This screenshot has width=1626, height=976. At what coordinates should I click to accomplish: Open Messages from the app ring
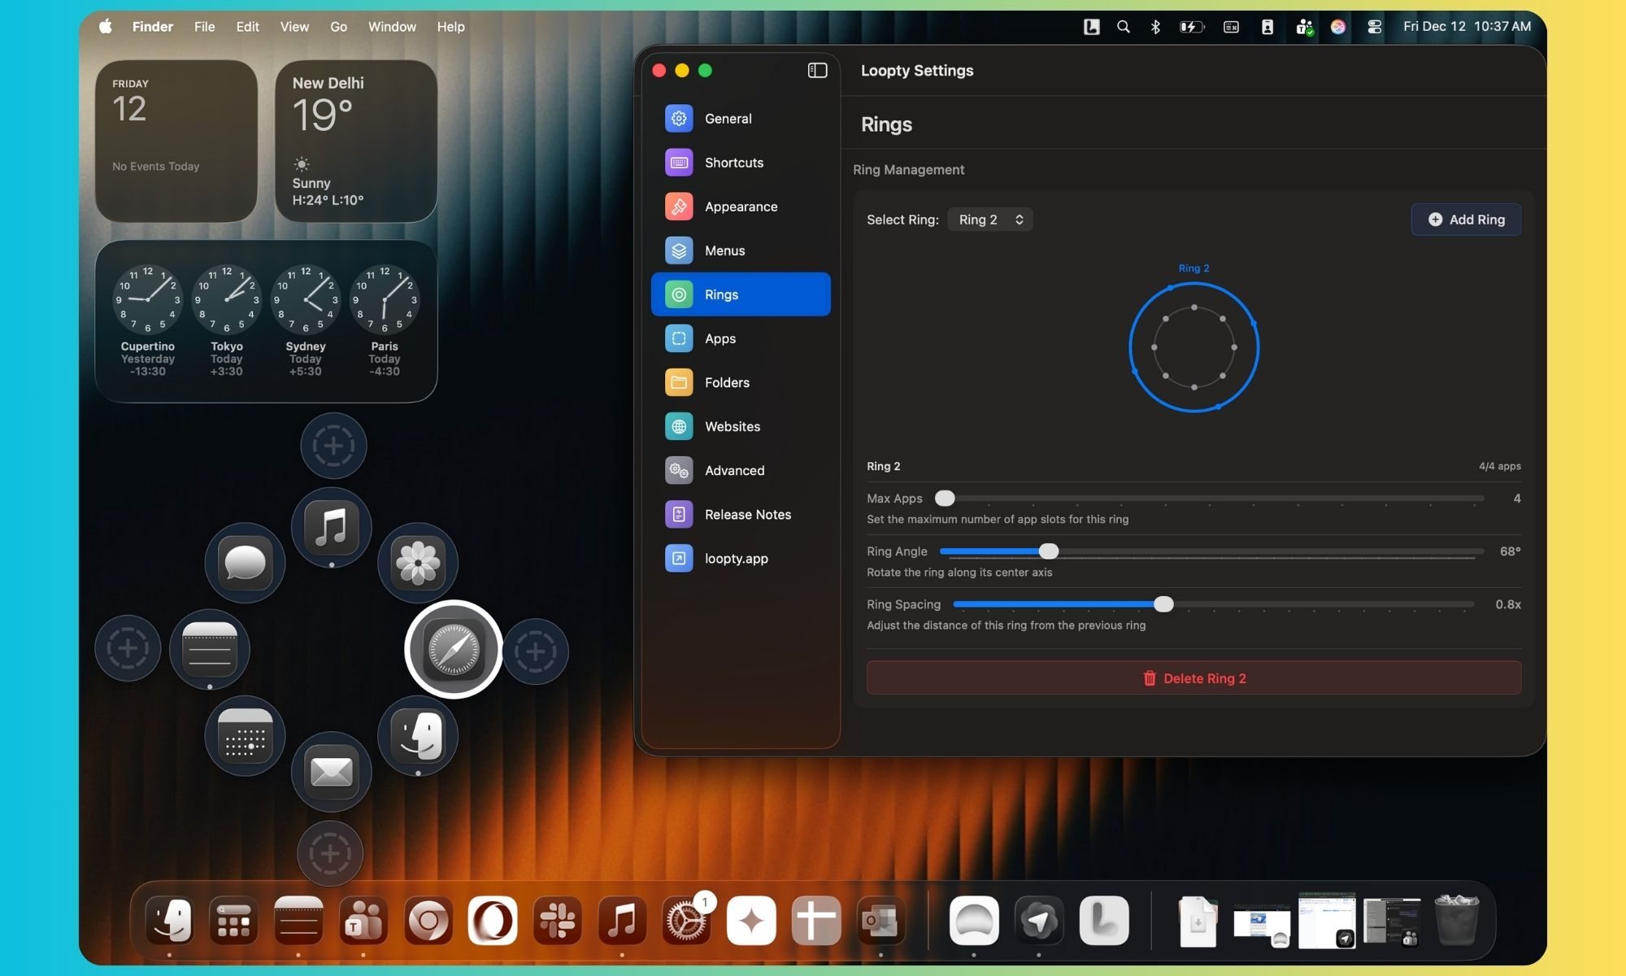[245, 563]
